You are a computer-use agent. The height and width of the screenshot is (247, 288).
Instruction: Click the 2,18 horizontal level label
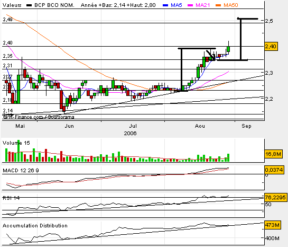click(x=8, y=100)
